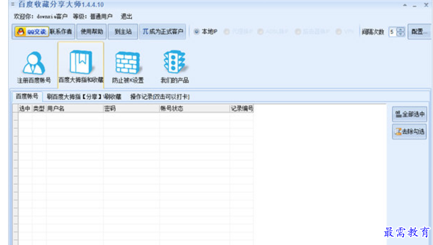This screenshot has width=433, height=245.
Task: Switch to 刷百度大拇指【分享】\刷收藏 tab
Action: (x=84, y=97)
